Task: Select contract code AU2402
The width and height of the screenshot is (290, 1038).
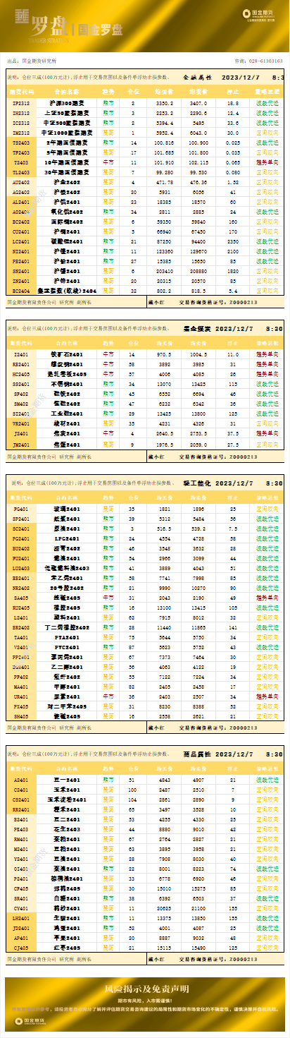Action: coord(21,182)
